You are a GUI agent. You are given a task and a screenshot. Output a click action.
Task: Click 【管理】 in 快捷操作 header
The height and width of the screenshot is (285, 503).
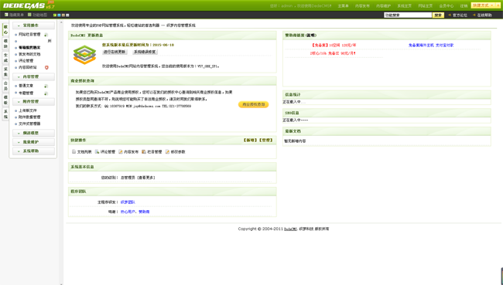265,141
